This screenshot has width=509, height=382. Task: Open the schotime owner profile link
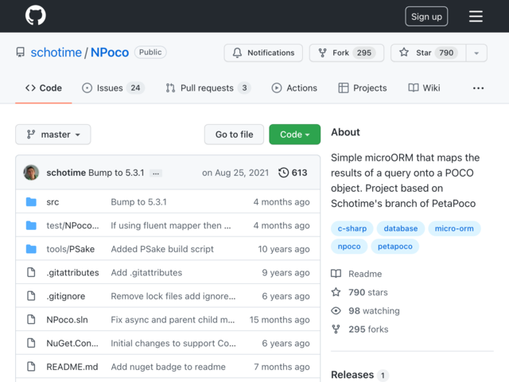tap(56, 53)
